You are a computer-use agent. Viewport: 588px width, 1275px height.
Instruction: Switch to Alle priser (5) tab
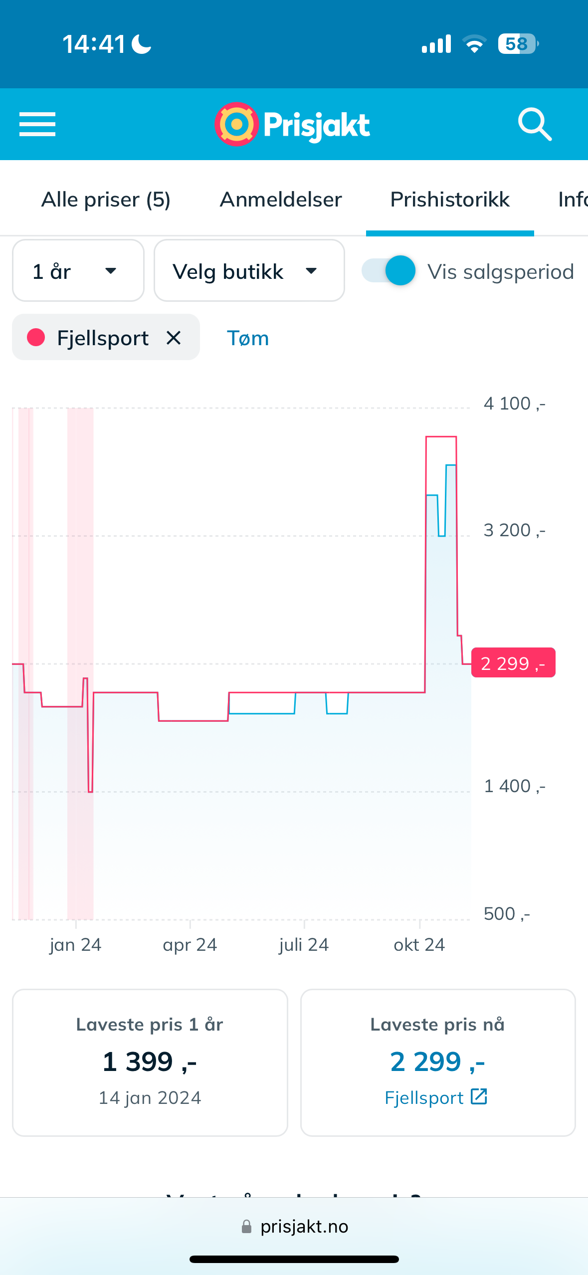tap(106, 200)
